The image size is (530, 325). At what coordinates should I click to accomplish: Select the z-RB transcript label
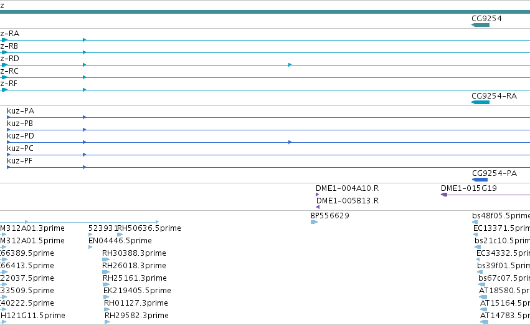9,46
